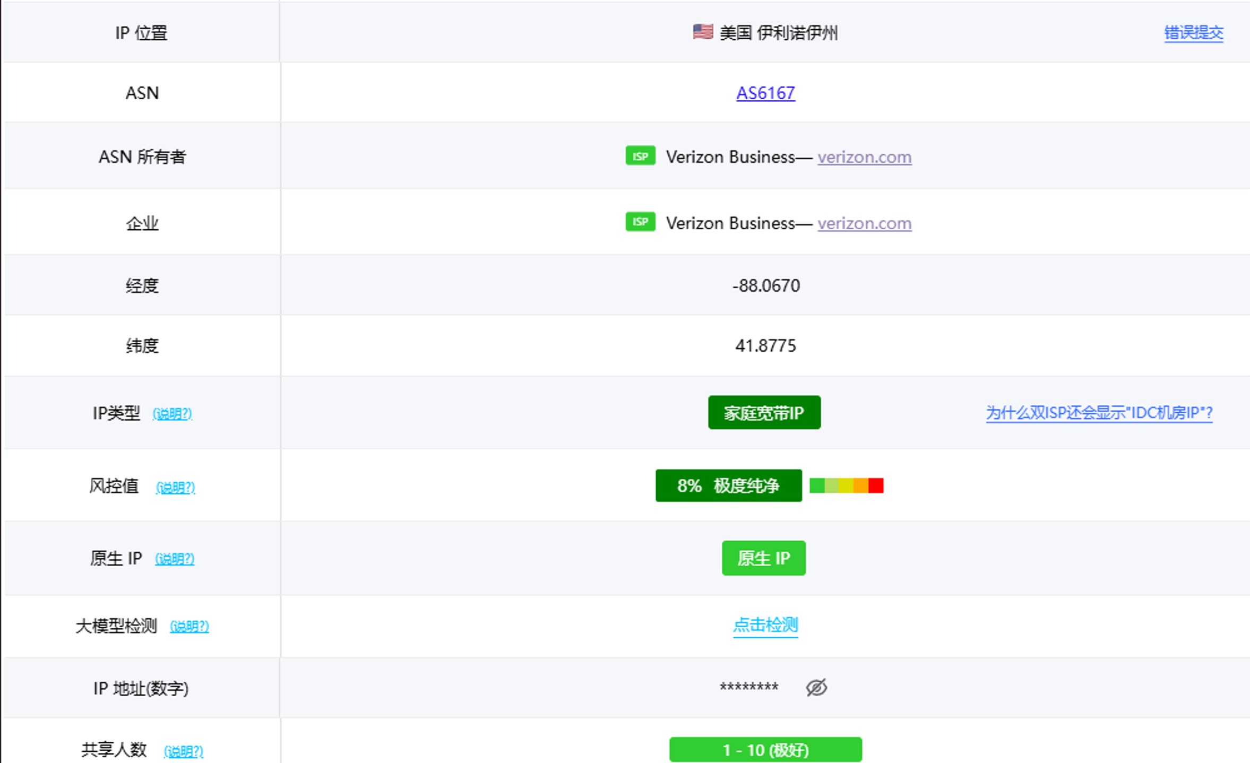Viewport: 1250px width, 763px height.
Task: Click the 家庭宽带IP type badge
Action: click(x=764, y=412)
